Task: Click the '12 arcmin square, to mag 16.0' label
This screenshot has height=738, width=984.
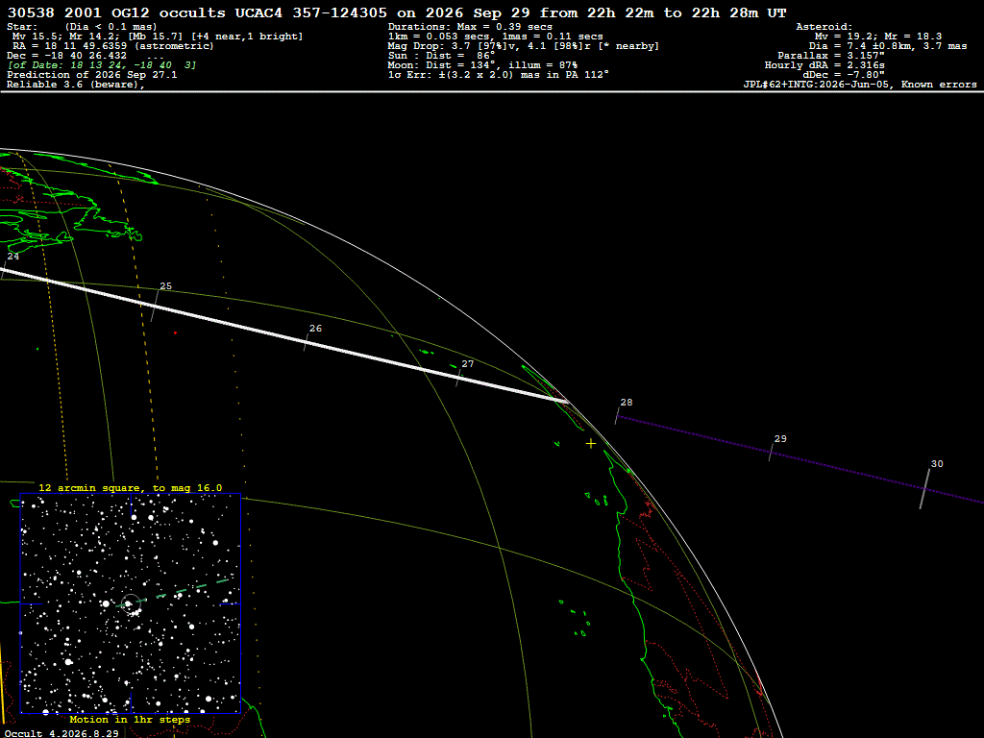Action: [x=130, y=487]
